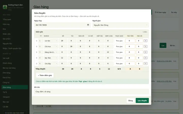Toggle Thực giao for Chị Hoa row

tap(119, 47)
